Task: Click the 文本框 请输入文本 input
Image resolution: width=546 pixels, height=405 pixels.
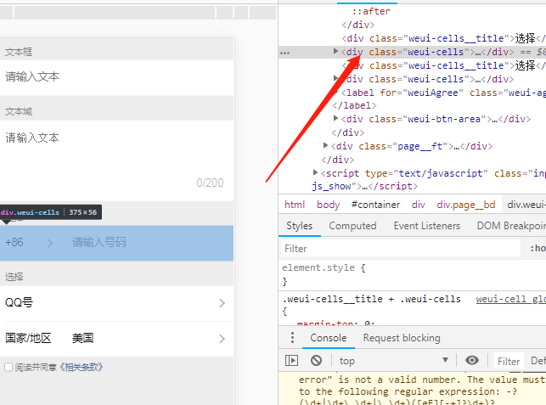Action: pyautogui.click(x=116, y=77)
